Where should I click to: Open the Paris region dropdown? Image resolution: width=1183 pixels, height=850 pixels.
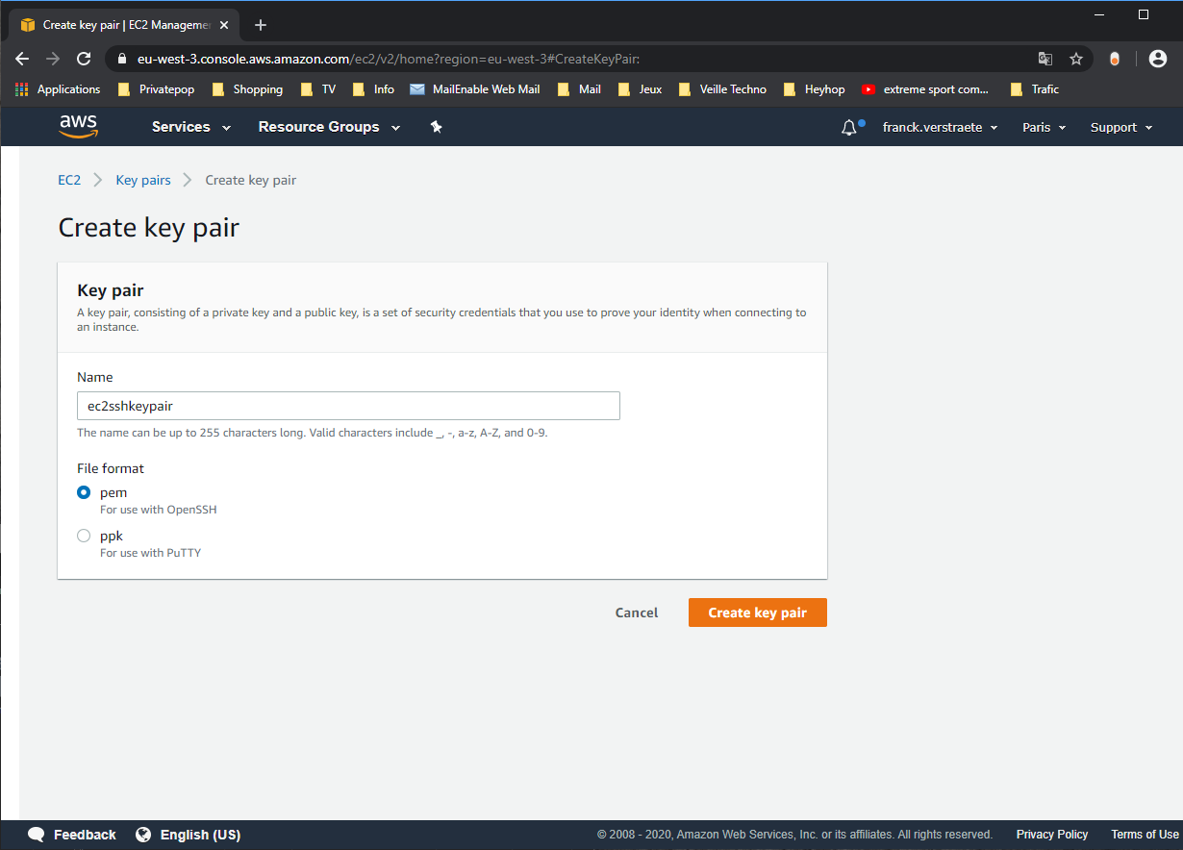click(x=1045, y=128)
